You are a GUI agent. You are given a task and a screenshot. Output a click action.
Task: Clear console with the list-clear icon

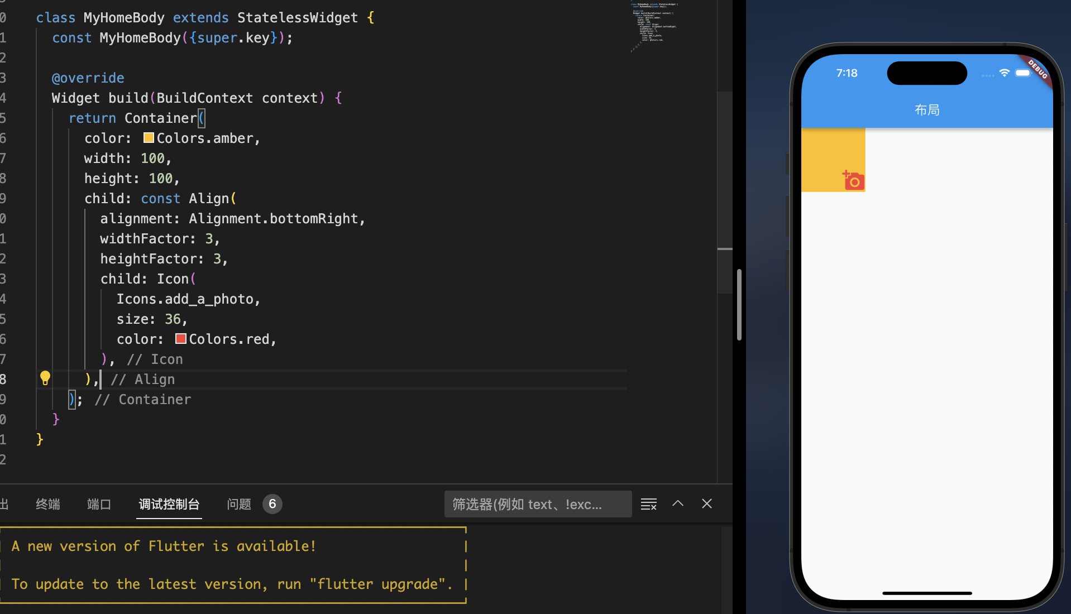649,504
